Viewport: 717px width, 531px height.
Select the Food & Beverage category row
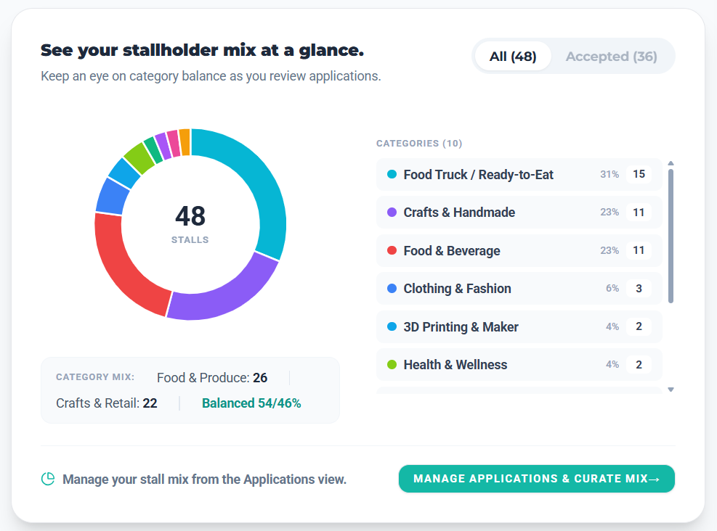point(519,251)
